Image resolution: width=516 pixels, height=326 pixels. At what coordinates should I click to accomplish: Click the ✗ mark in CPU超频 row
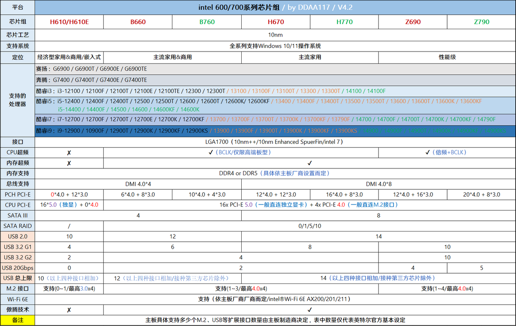pos(69,152)
